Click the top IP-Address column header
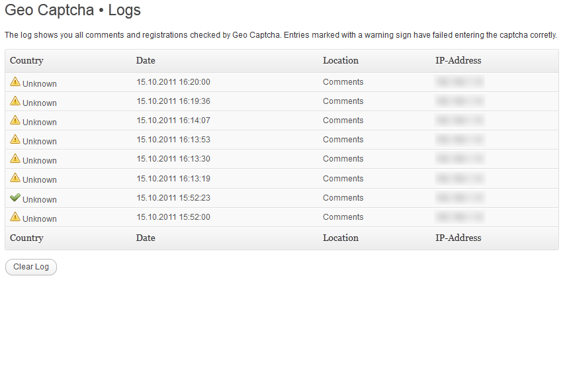The height and width of the screenshot is (386, 565). [x=458, y=61]
